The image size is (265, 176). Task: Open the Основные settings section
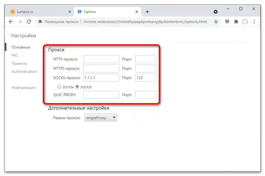pyautogui.click(x=21, y=47)
